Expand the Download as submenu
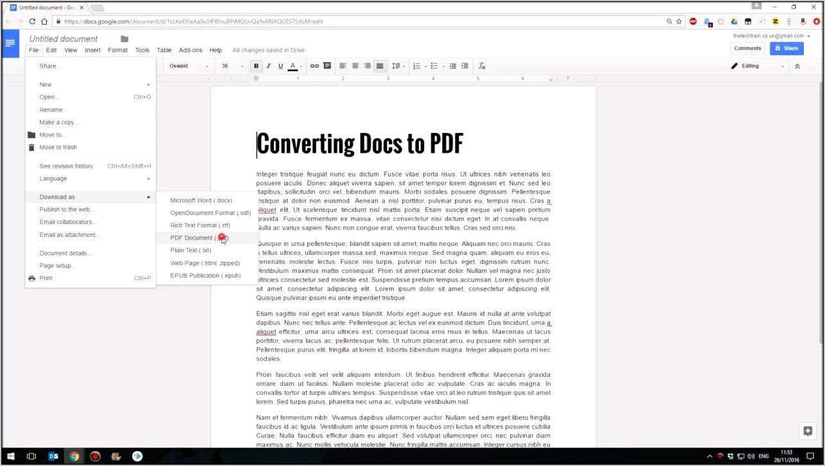Image resolution: width=825 pixels, height=466 pixels. 90,197
